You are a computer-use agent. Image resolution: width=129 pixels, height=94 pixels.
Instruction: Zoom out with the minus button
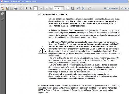pos(47,8)
